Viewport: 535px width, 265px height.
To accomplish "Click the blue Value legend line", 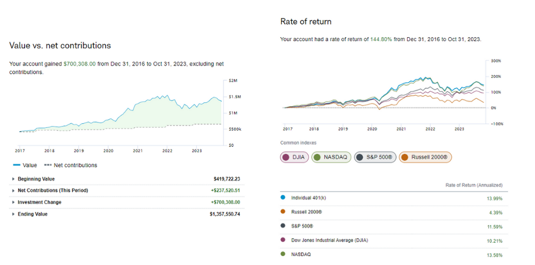I will tap(17, 165).
